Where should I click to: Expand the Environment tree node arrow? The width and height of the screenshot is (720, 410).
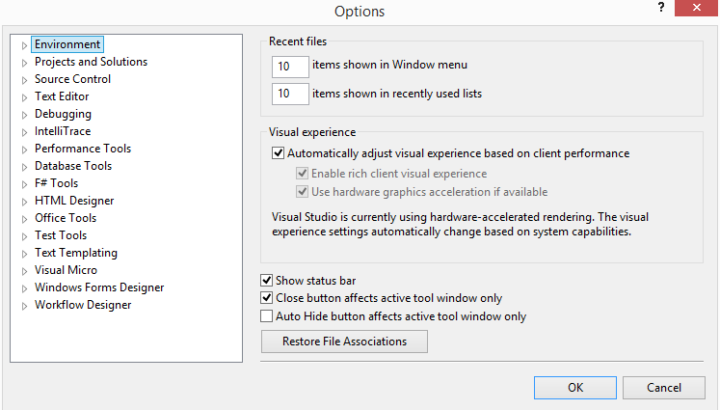pyautogui.click(x=24, y=45)
